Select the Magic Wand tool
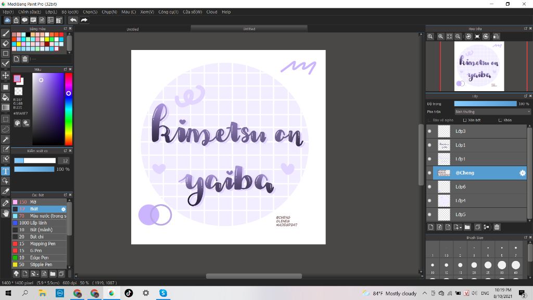Viewport: 533px width, 300px height. [5, 139]
